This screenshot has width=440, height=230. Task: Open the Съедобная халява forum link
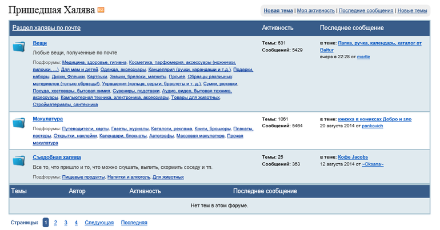pos(57,157)
